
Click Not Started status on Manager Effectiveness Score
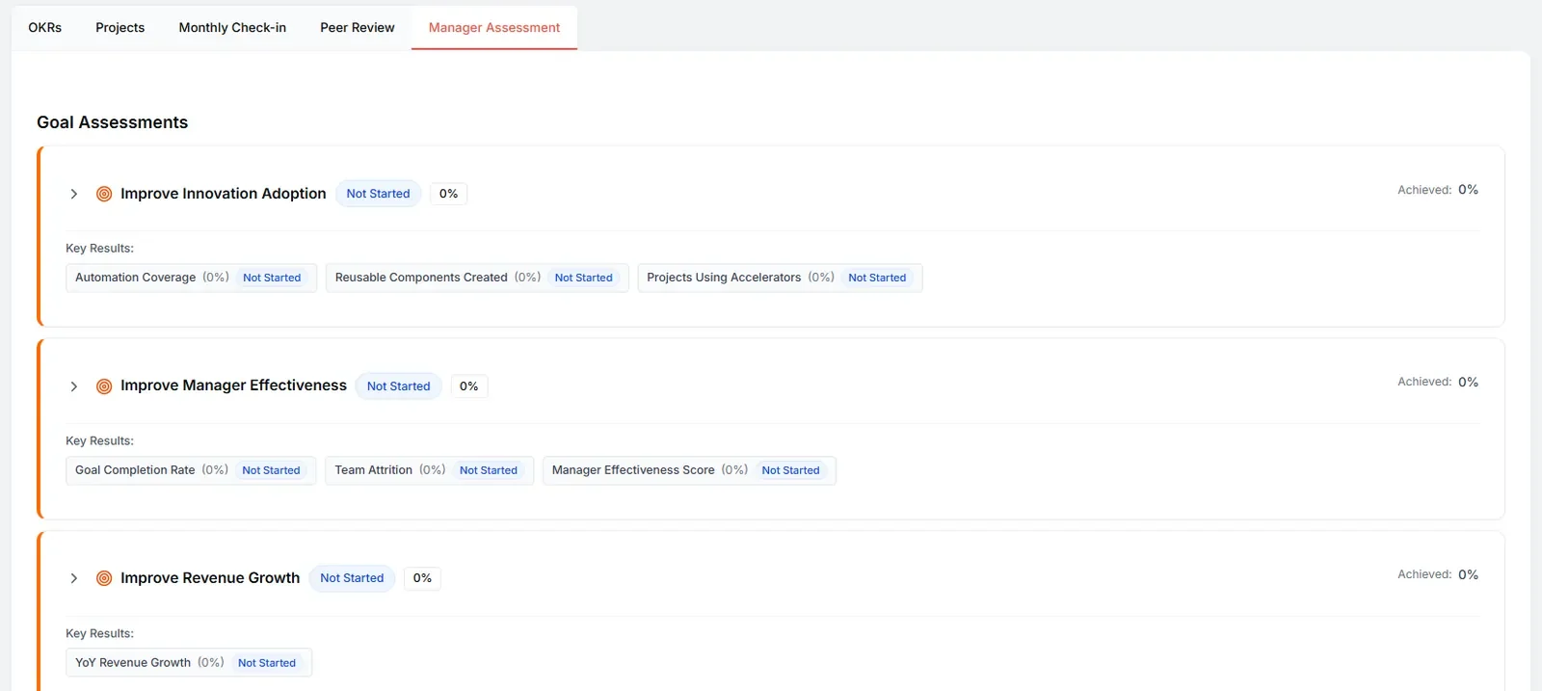[790, 470]
